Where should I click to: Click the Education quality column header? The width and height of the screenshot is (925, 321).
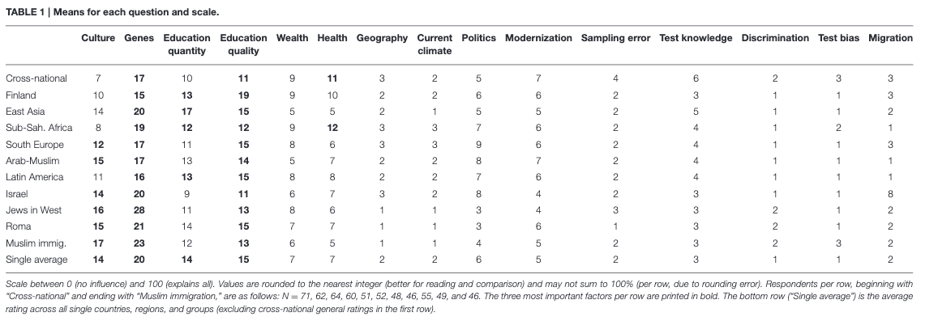click(x=244, y=44)
